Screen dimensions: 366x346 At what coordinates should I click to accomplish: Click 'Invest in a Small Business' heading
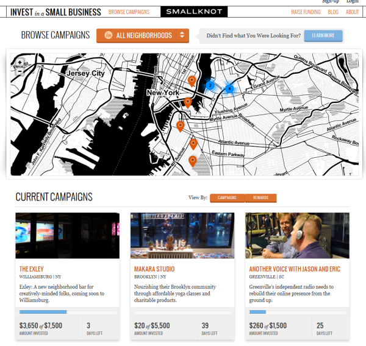pos(56,12)
